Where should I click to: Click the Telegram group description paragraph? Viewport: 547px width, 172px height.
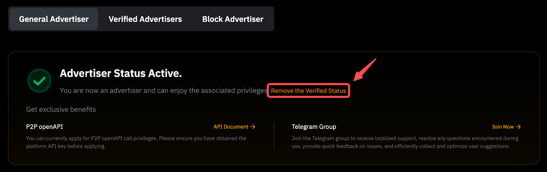pos(405,142)
